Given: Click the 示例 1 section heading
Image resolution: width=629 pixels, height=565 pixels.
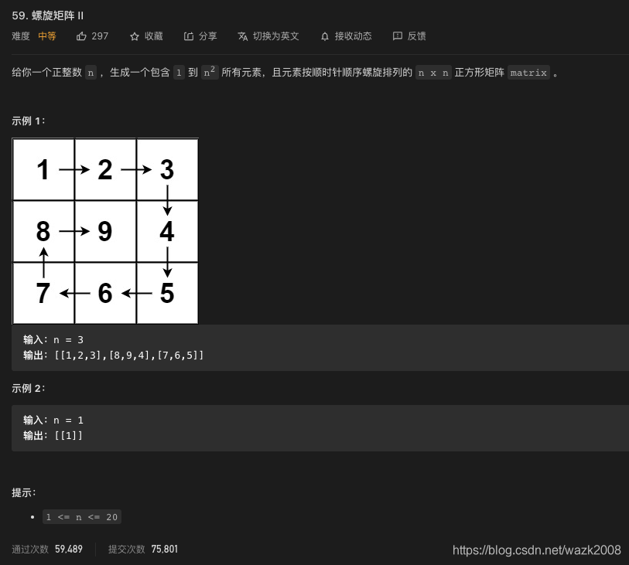Looking at the screenshot, I should (27, 121).
